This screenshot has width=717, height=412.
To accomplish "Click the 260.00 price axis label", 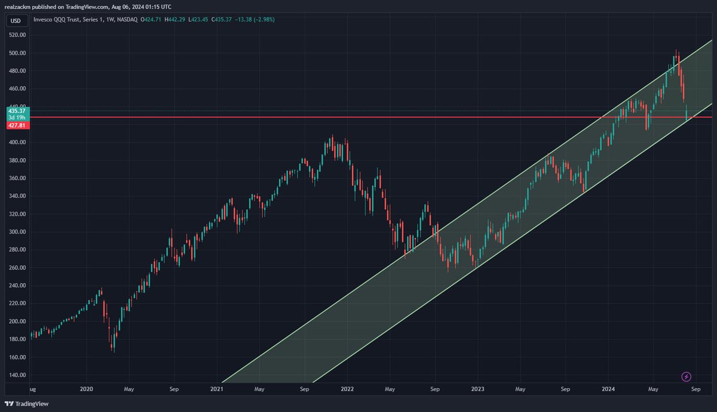I will pos(17,268).
